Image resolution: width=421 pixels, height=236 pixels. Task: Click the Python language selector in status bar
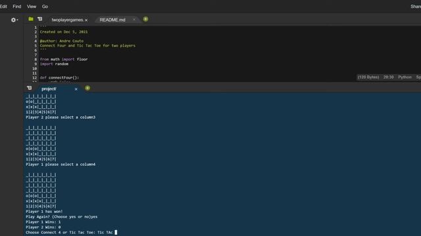click(x=405, y=77)
